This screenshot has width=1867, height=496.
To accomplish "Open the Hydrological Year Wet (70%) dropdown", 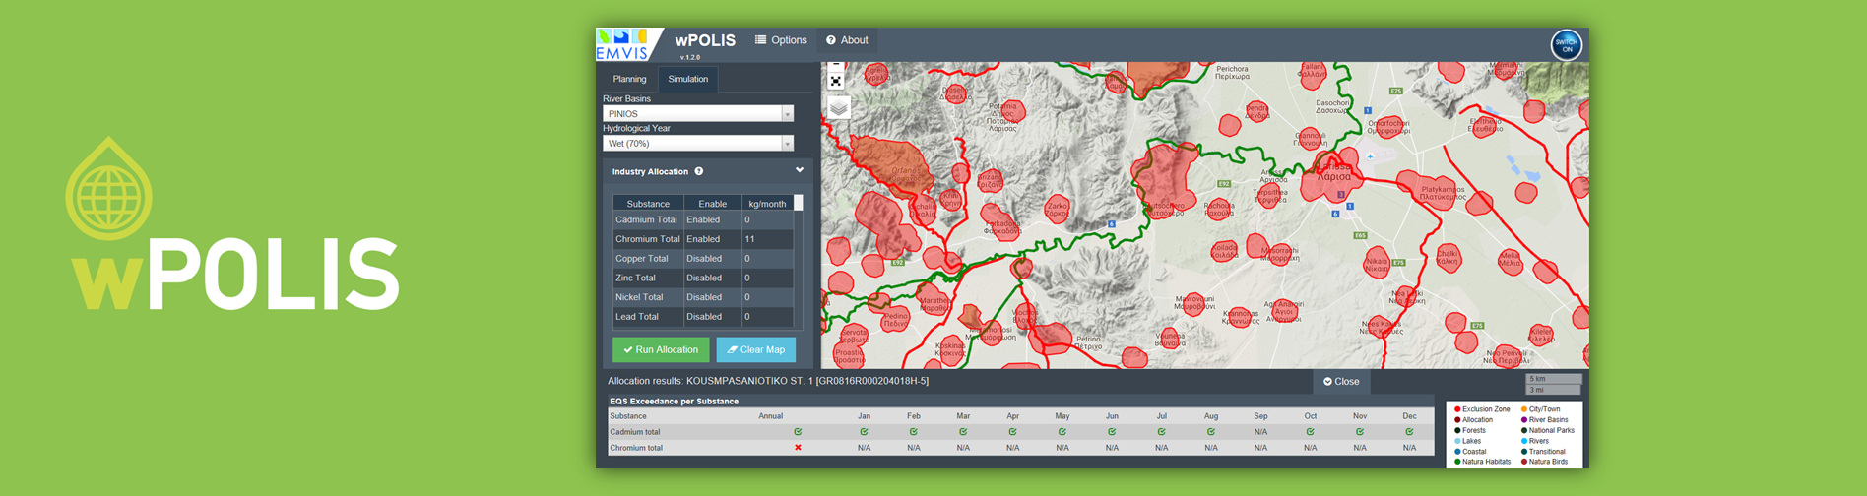I will 698,144.
